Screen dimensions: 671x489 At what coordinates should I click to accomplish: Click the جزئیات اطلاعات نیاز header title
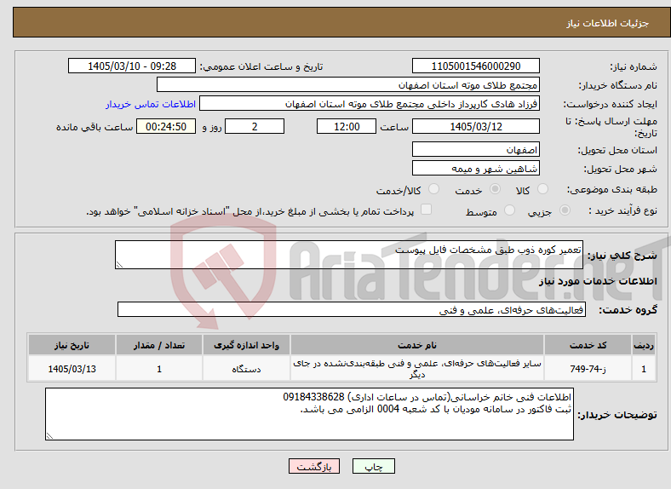[x=608, y=23]
